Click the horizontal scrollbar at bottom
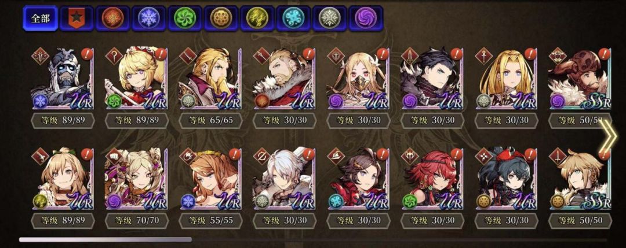Viewport: 626px width, 248px height. [x=105, y=240]
